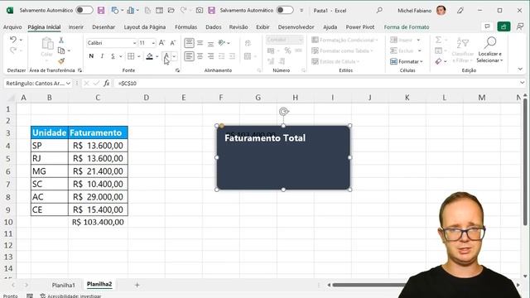
Task: Click Localizar e Selecionar button
Action: point(489,50)
